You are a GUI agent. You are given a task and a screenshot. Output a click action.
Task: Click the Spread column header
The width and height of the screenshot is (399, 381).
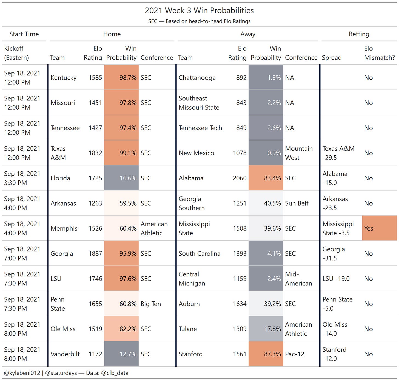point(332,58)
